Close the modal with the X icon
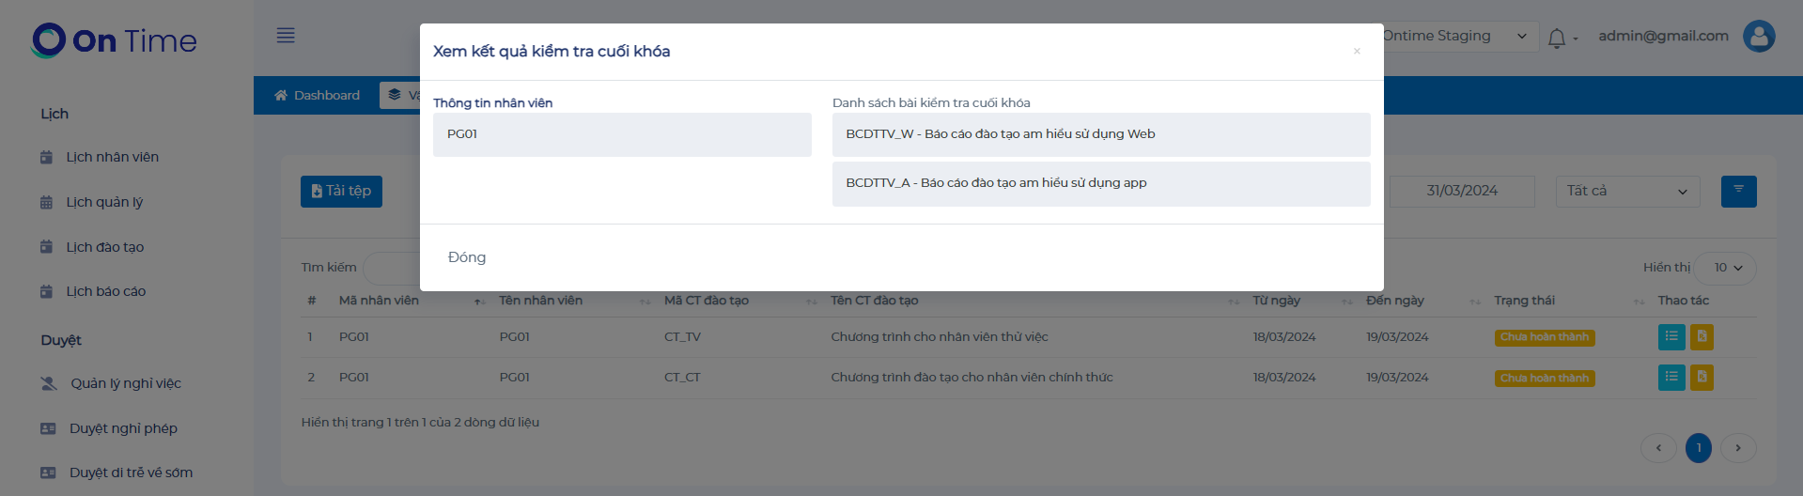 click(1356, 52)
